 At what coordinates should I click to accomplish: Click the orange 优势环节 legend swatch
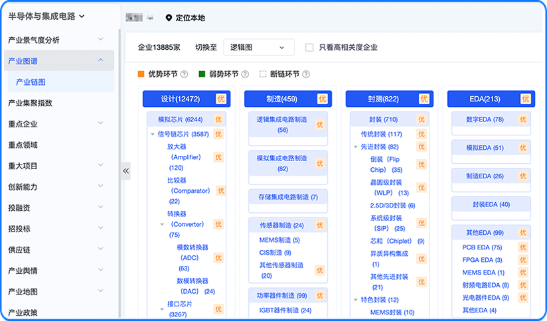[x=141, y=74]
